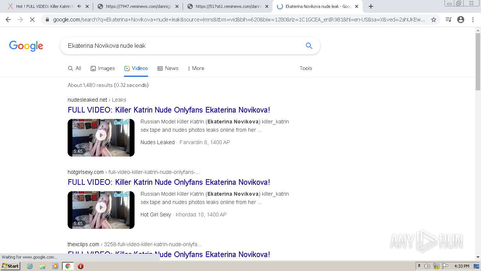
Task: Select the All results tab
Action: [x=74, y=68]
